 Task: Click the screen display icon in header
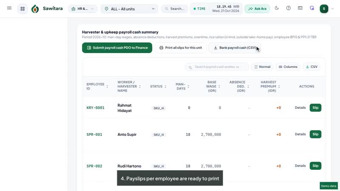tap(300, 8)
